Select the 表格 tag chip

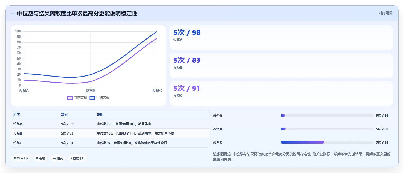(40, 158)
